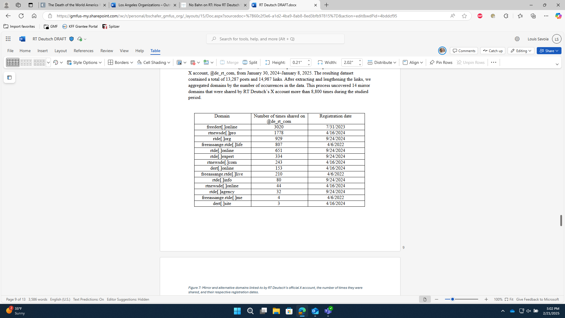The height and width of the screenshot is (318, 565).
Task: Switch to the Home tab
Action: pyautogui.click(x=25, y=51)
